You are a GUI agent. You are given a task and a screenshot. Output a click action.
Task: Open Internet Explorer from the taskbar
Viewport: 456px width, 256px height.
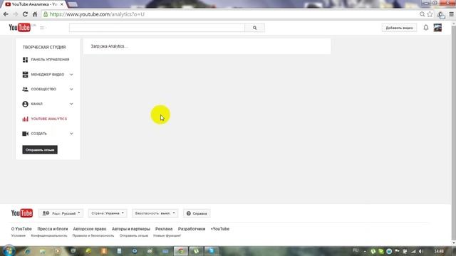[27, 251]
